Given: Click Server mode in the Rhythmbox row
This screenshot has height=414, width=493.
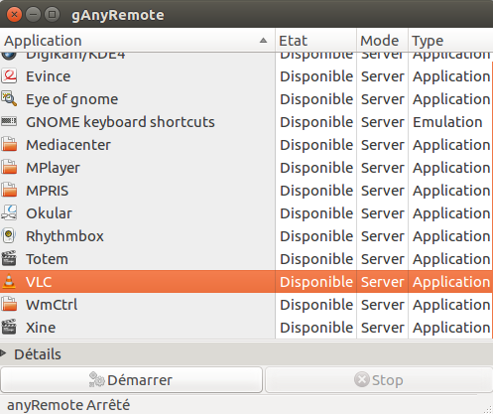Looking at the screenshot, I should (x=382, y=236).
